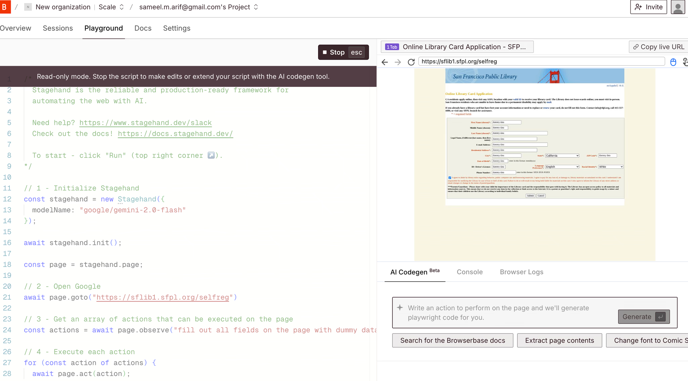Click the project name breadcrumb

(x=195, y=7)
